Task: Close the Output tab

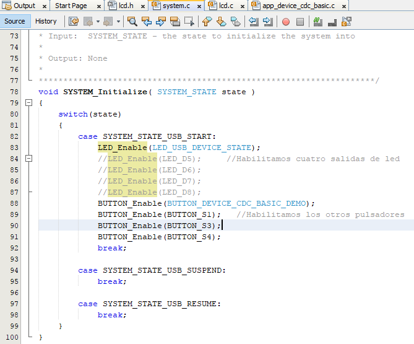Action: pyautogui.click(x=45, y=6)
